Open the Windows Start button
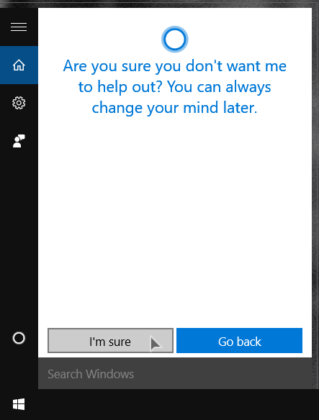This screenshot has height=420, width=319. [19, 404]
